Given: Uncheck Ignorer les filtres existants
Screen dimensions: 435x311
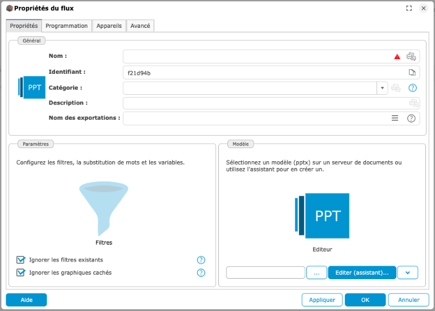Looking at the screenshot, I should [x=21, y=260].
